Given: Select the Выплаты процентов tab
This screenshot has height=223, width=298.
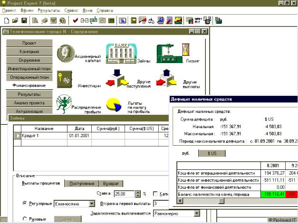Looking at the screenshot, I should click(41, 183).
